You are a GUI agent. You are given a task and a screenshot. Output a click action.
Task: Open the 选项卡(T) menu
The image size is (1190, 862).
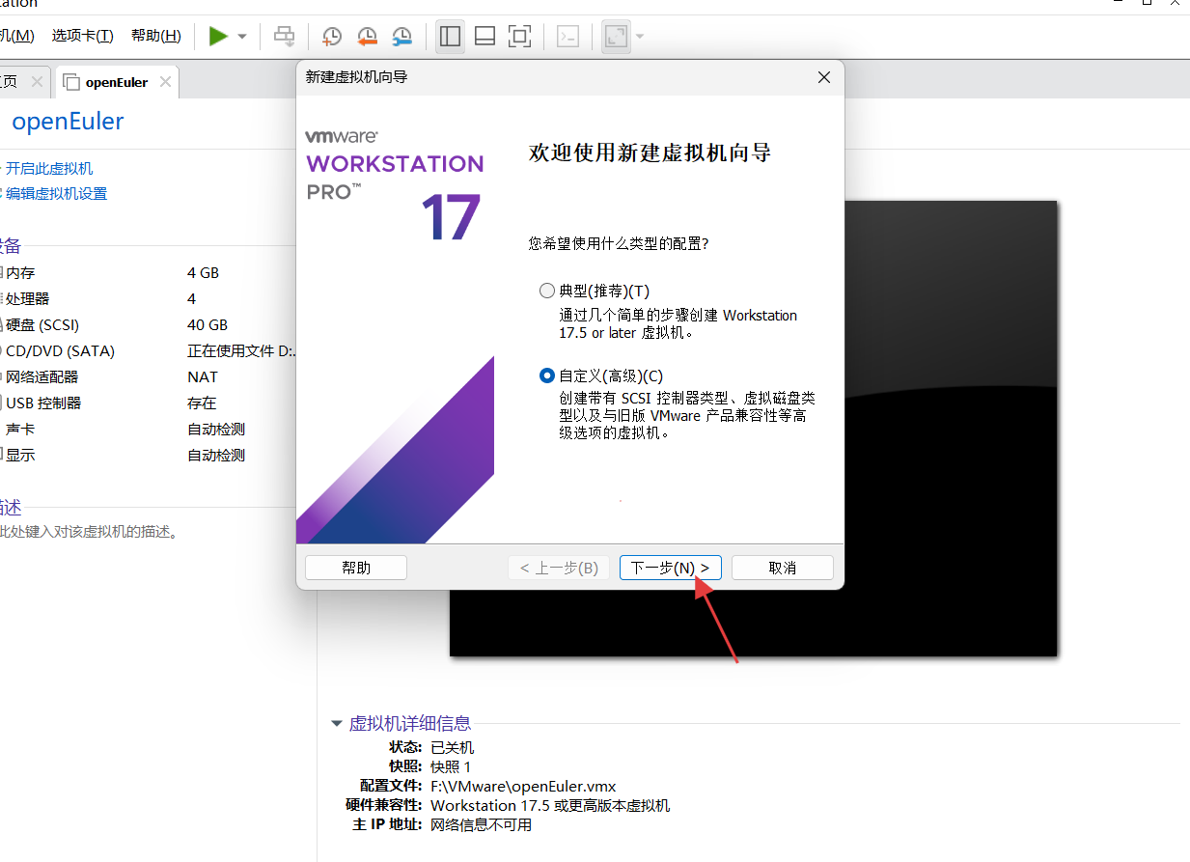coord(82,36)
